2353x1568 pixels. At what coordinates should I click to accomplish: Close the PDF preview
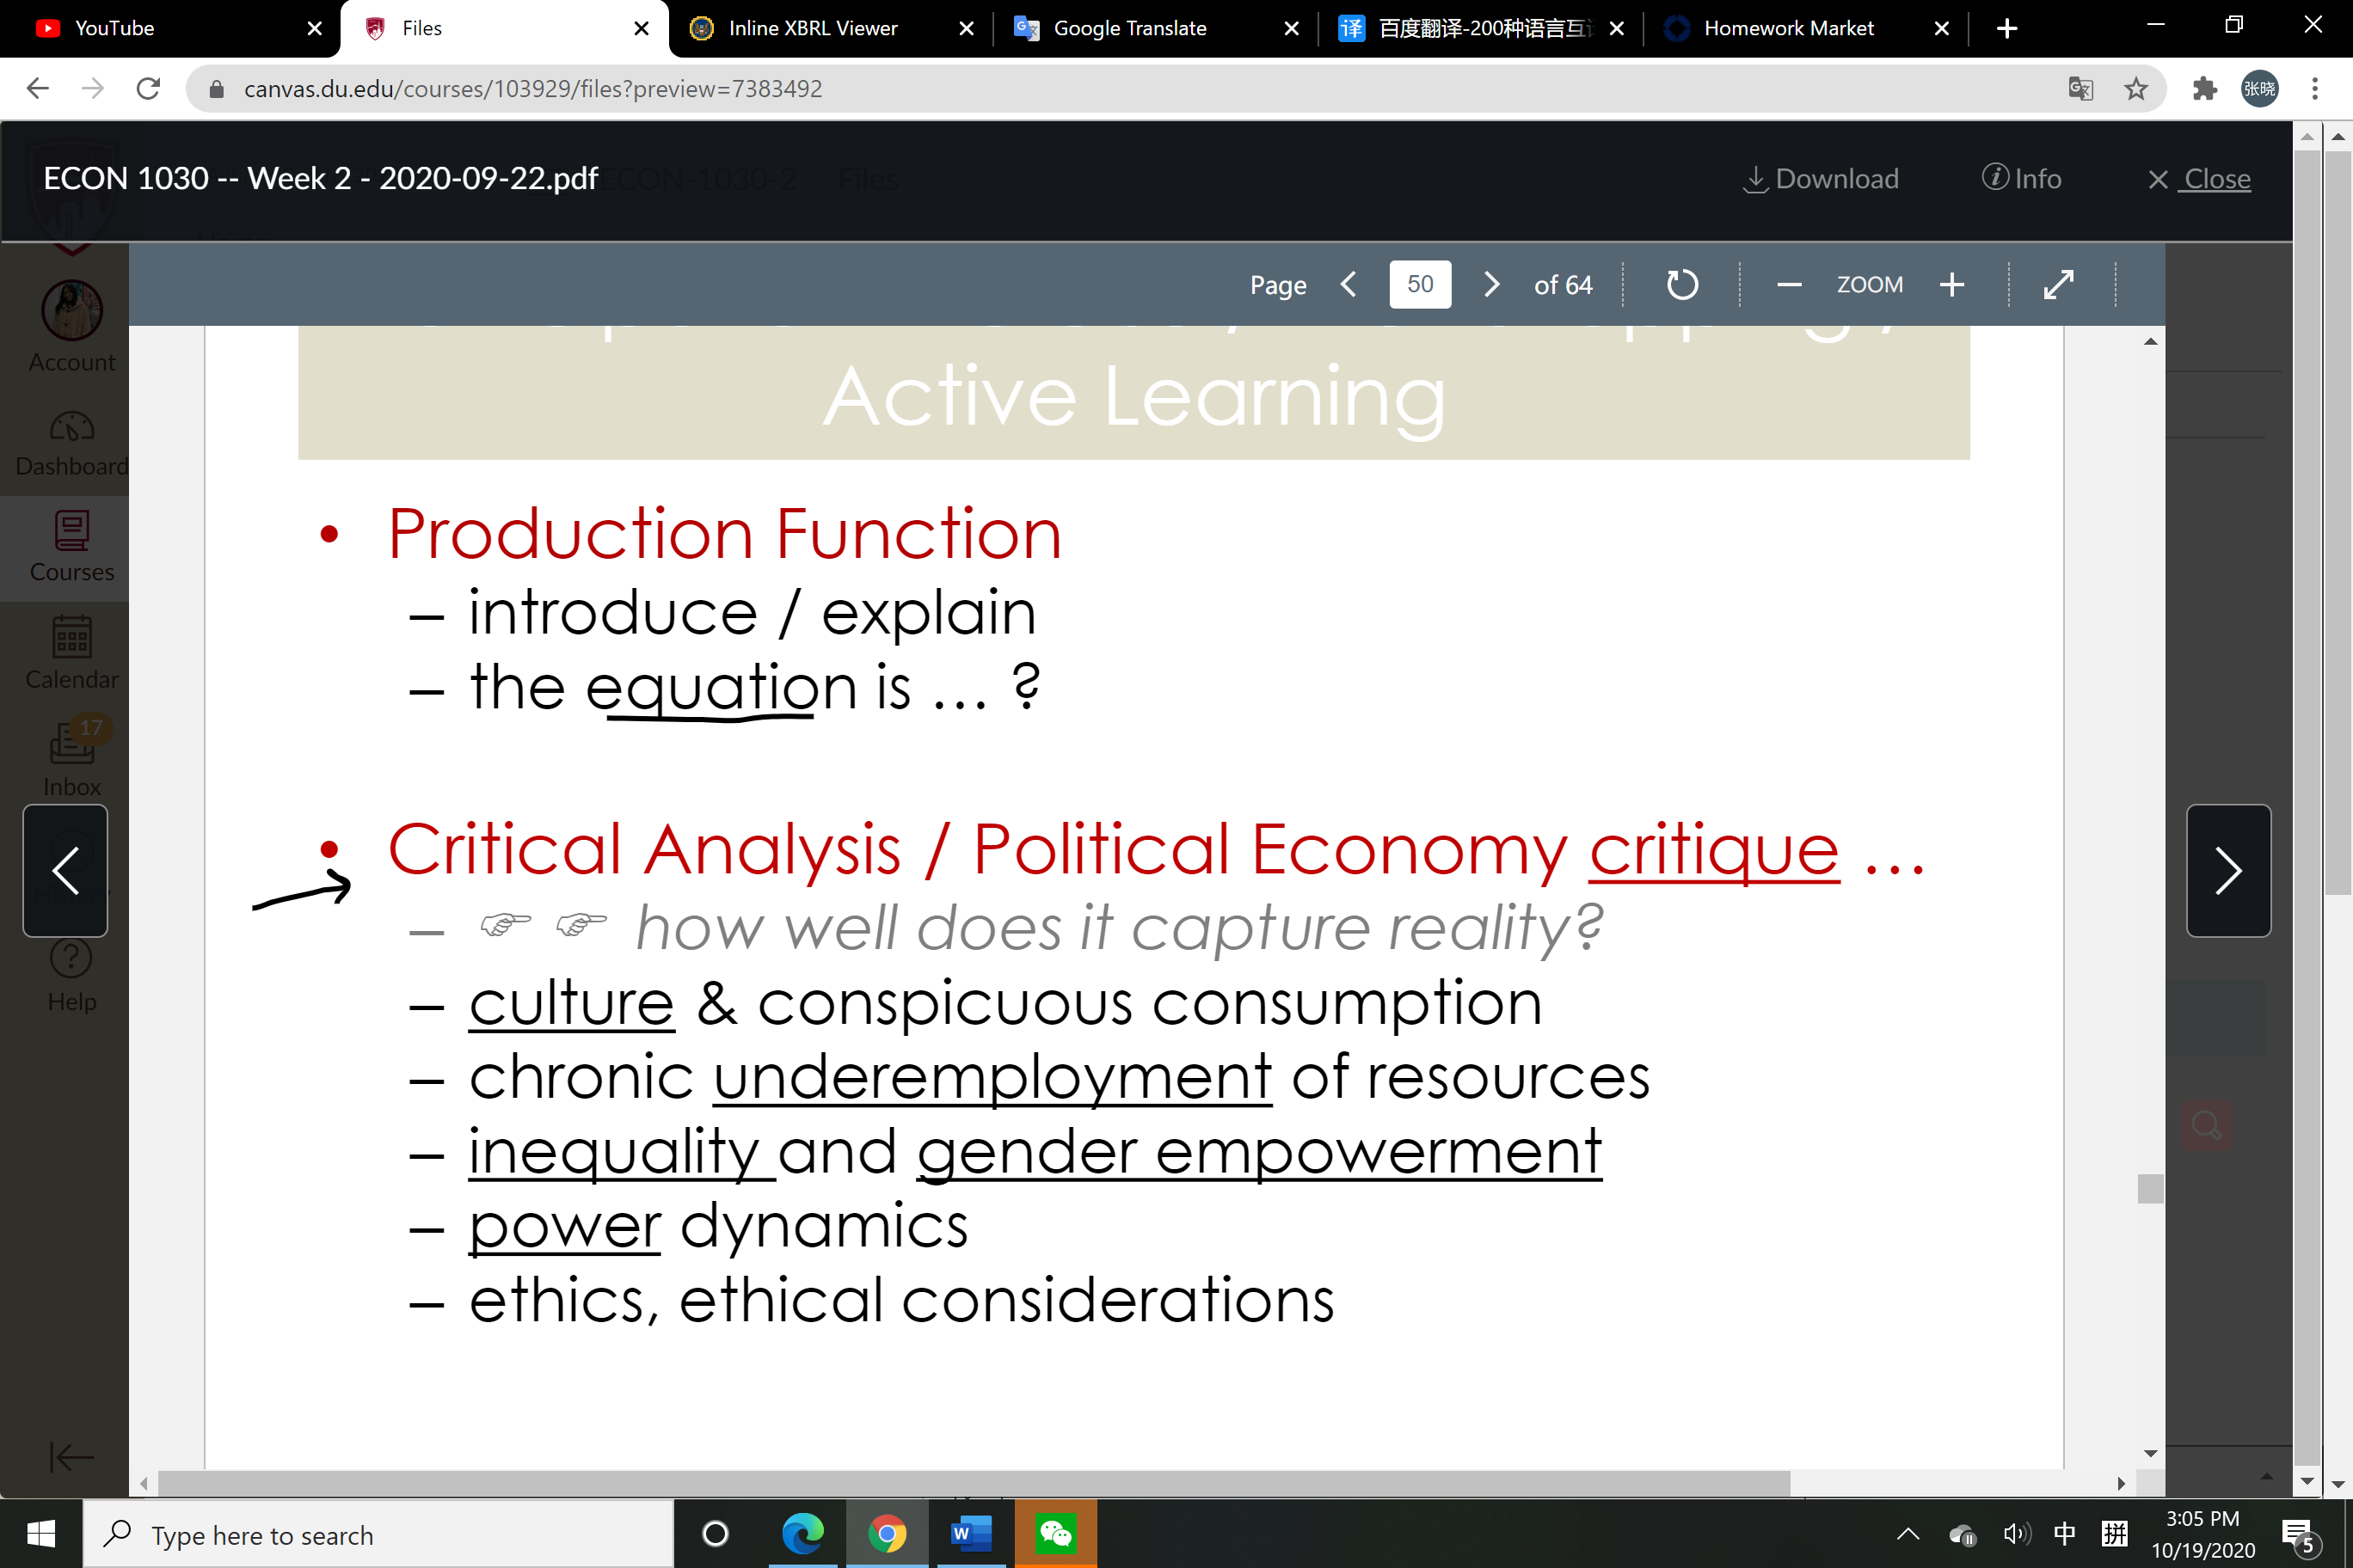(x=2199, y=179)
